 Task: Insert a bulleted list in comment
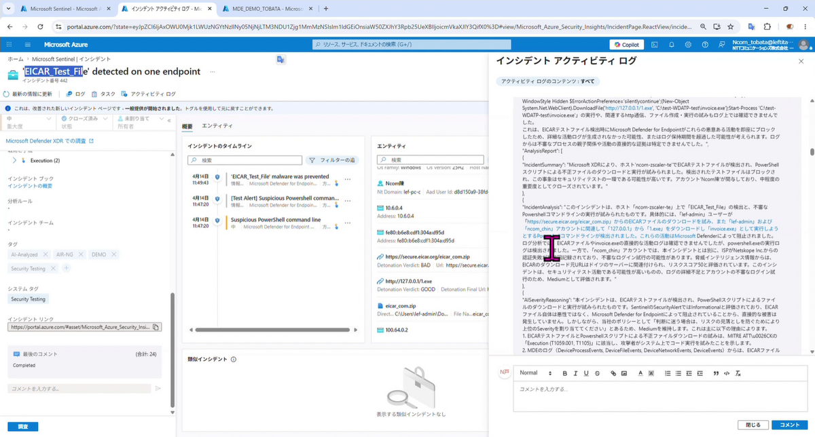(678, 373)
